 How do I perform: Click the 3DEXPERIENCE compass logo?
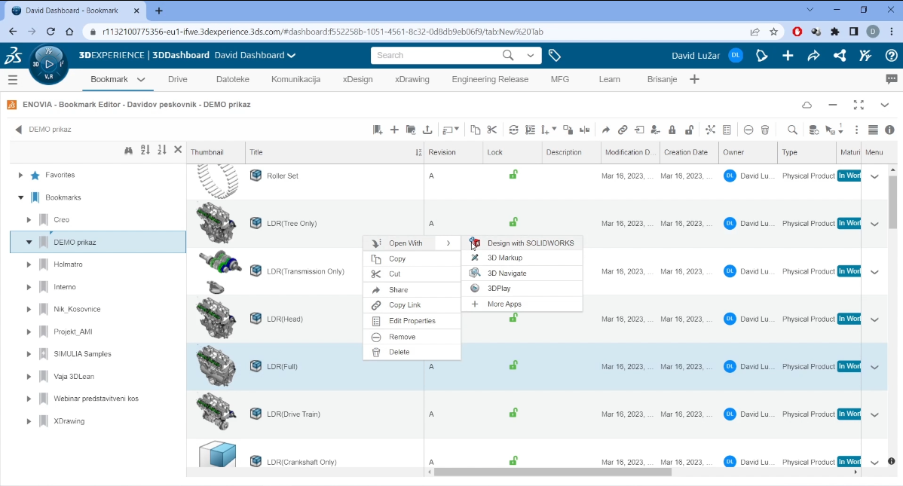pyautogui.click(x=47, y=63)
